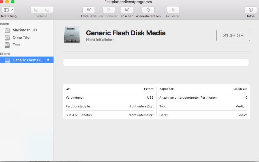Click the Macintosh HD disk icon
Viewport: 259px width, 162px height.
[x=7, y=30]
